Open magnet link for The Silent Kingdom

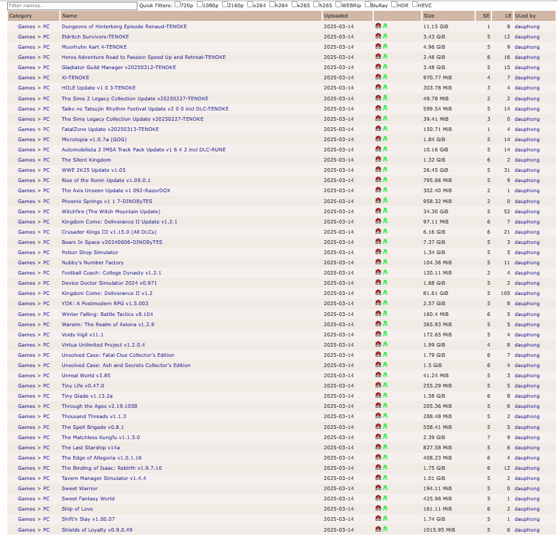coord(378,160)
